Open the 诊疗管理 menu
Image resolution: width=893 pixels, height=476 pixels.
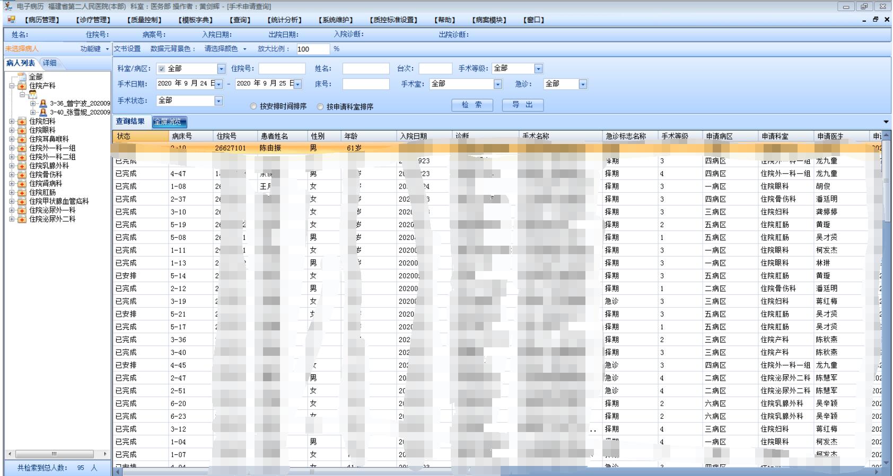93,20
